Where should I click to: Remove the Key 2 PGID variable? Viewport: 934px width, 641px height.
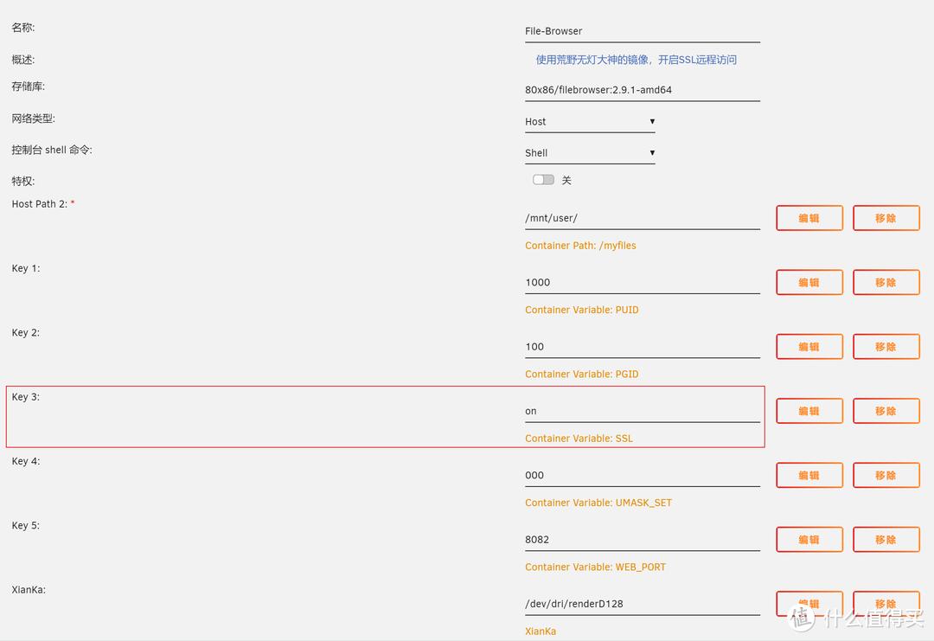coord(886,347)
